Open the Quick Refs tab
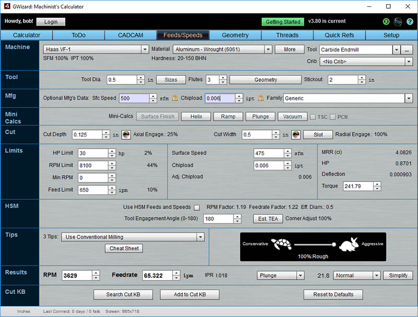 pyautogui.click(x=339, y=35)
